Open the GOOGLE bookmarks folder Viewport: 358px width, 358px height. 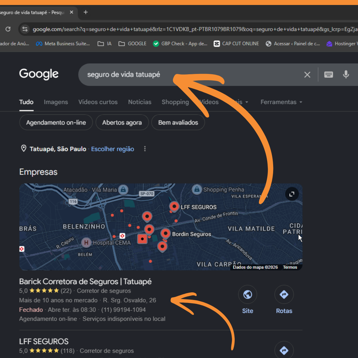132,44
